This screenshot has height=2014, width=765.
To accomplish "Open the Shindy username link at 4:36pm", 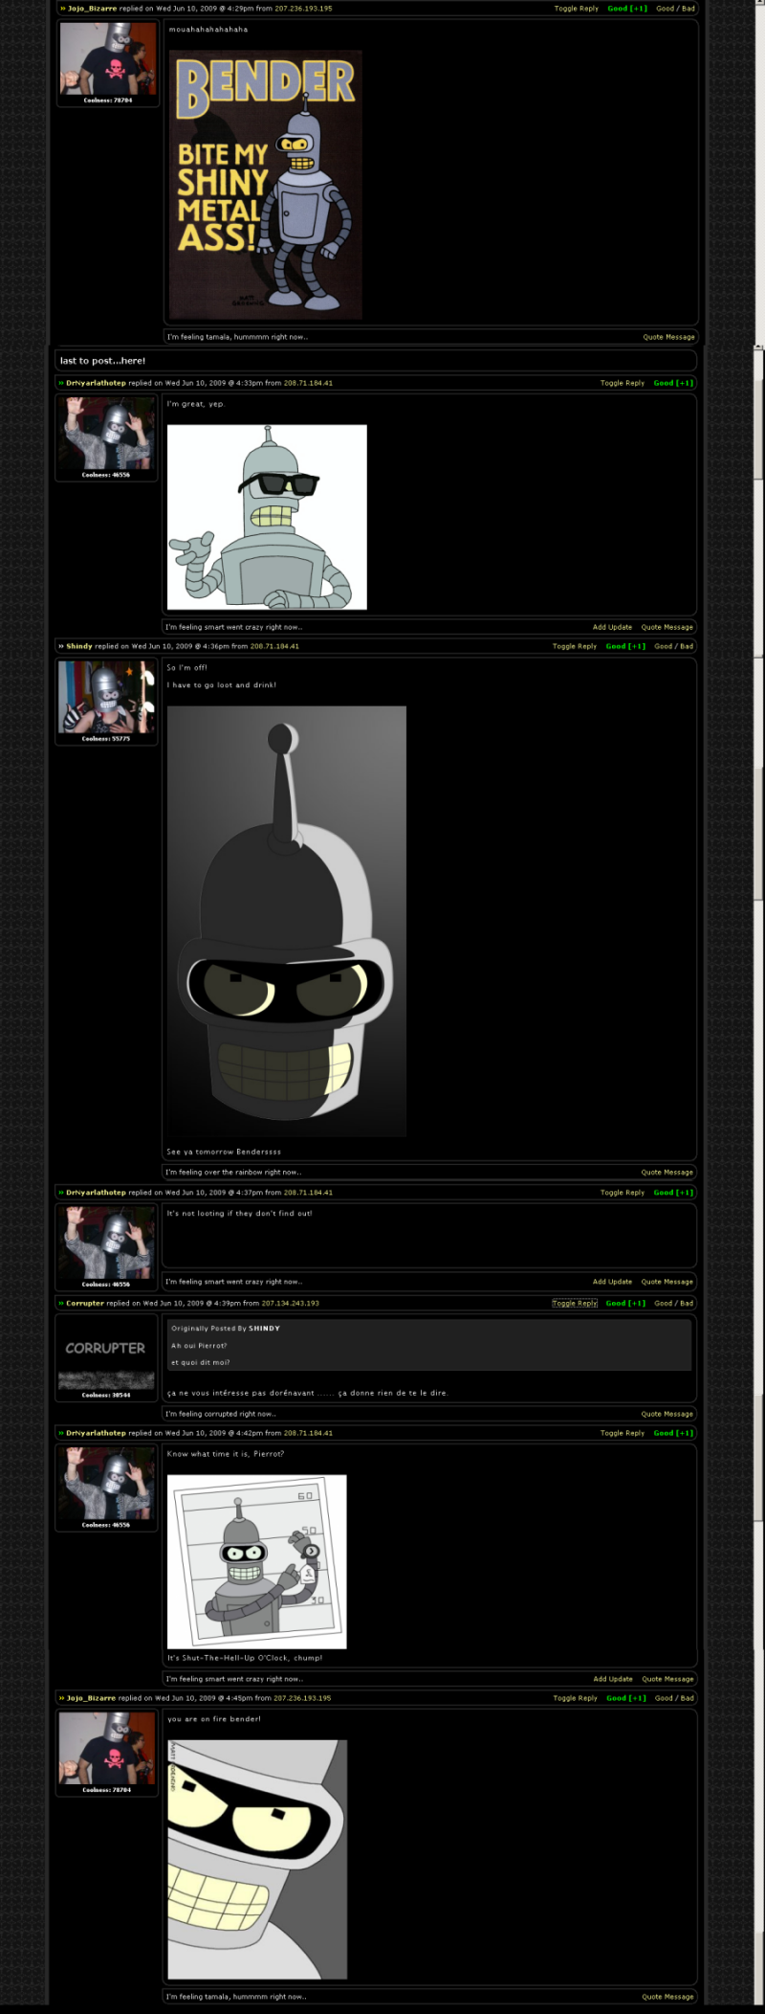I will coord(79,646).
